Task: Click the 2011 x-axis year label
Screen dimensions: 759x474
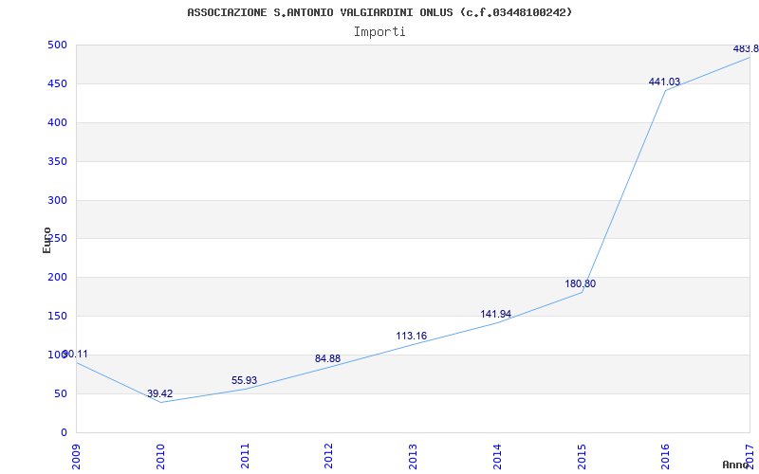Action: click(245, 456)
